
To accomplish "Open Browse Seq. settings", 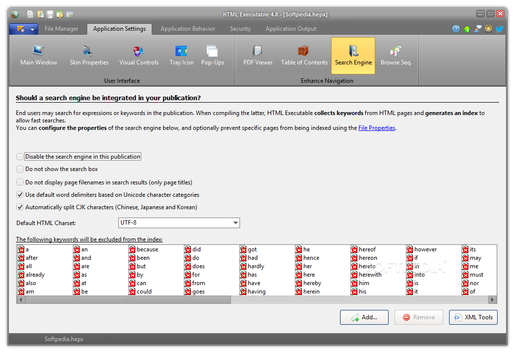I will (x=396, y=56).
